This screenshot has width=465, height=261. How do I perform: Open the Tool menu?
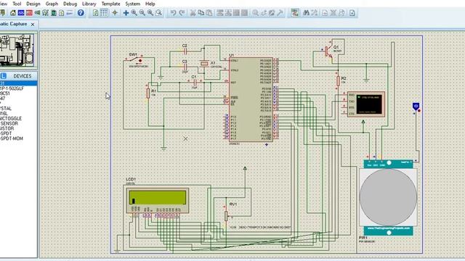coord(17,4)
